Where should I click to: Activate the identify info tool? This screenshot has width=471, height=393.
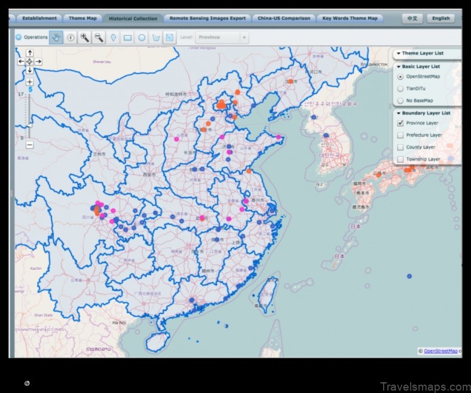tap(71, 37)
